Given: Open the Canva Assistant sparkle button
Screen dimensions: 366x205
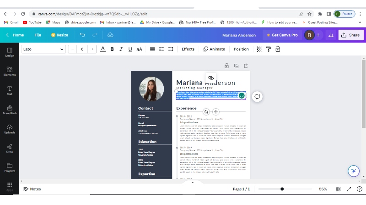Looking at the screenshot, I should tap(353, 171).
